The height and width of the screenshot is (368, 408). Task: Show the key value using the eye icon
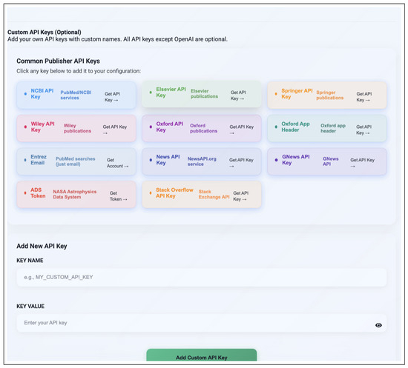point(378,325)
